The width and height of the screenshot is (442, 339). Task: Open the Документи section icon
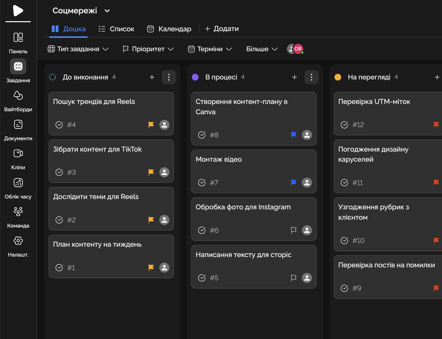(x=18, y=125)
